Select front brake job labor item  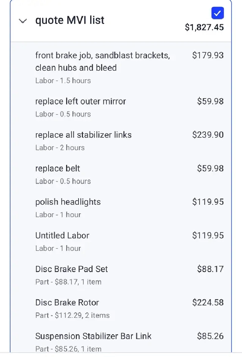[102, 62]
